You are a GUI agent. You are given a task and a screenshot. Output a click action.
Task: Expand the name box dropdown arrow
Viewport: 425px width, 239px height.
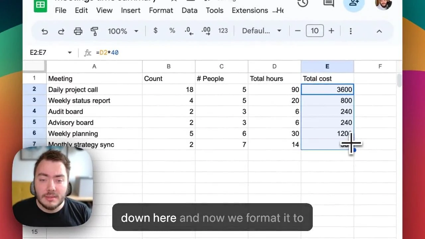70,52
